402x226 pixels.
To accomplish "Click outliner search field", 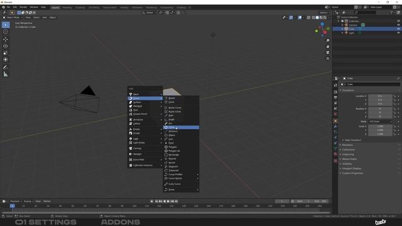I will tap(365, 13).
